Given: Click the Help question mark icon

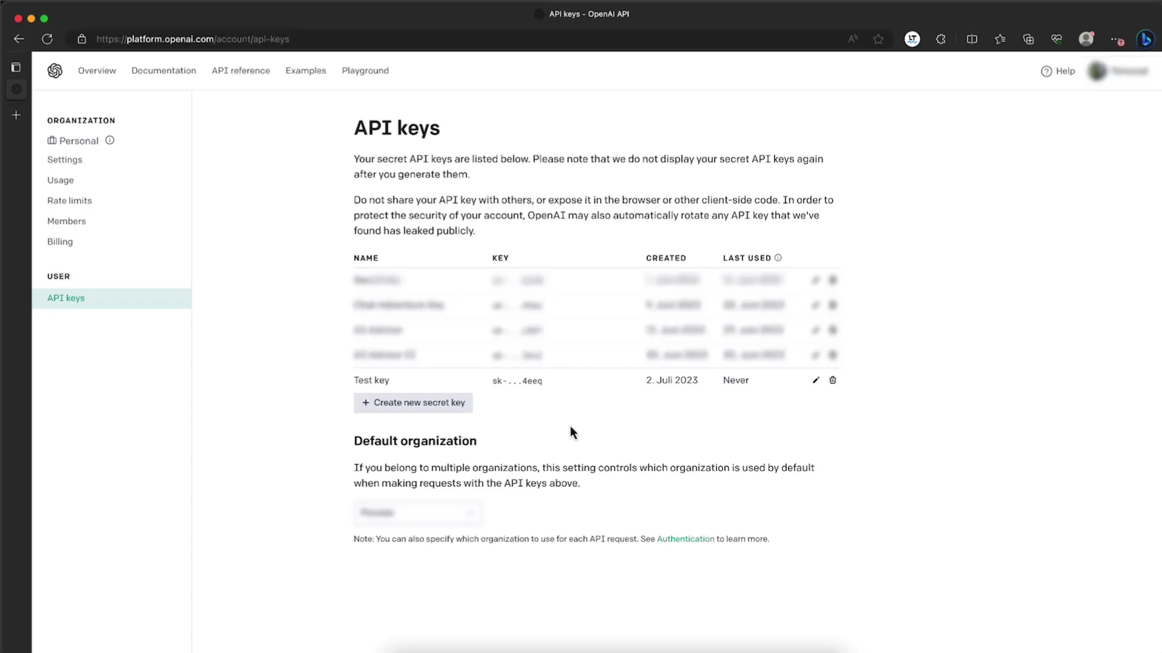Looking at the screenshot, I should point(1046,71).
